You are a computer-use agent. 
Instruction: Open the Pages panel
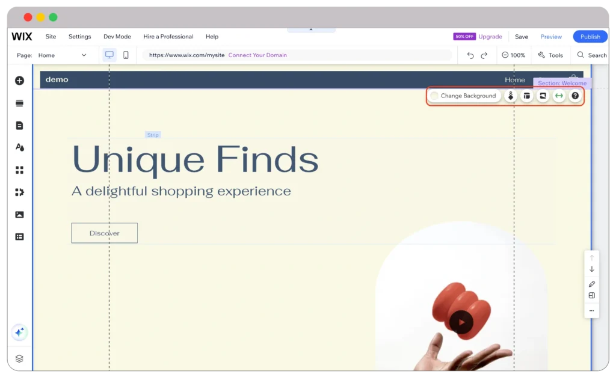click(x=19, y=125)
